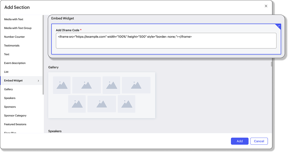Click the sidebar list scrollbar
288x152 pixels.
coord(43,55)
